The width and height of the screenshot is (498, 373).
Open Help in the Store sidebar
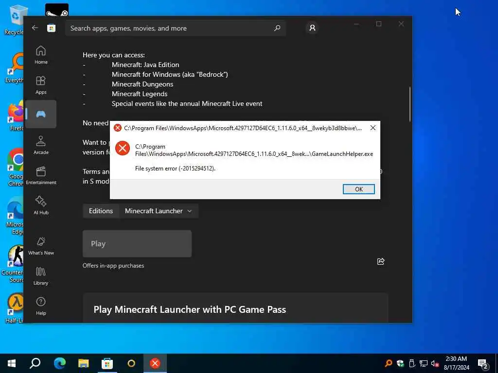[x=41, y=306]
